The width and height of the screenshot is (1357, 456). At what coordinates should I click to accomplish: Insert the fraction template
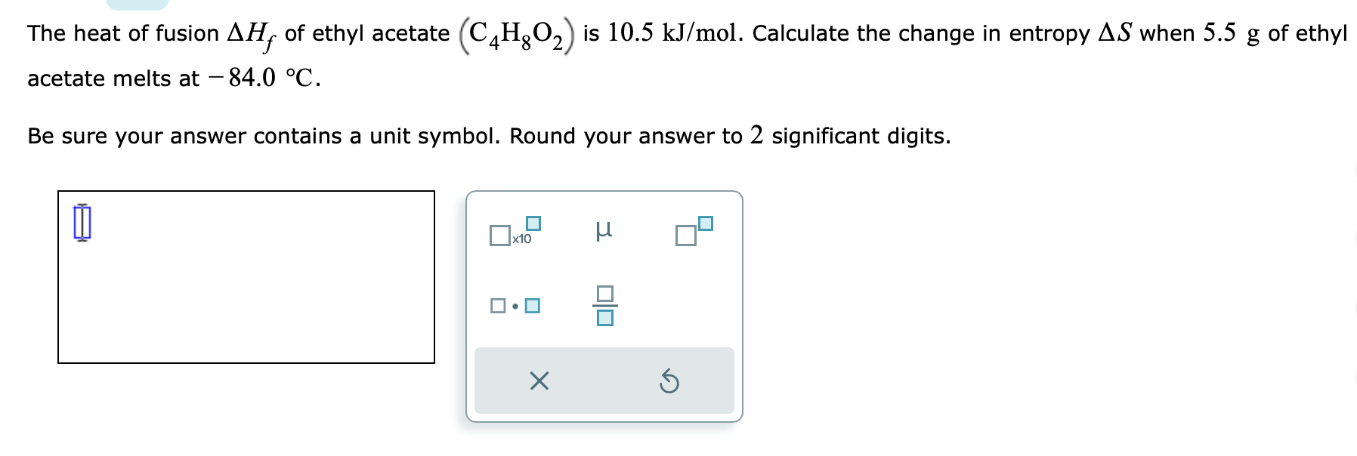pyautogui.click(x=604, y=307)
